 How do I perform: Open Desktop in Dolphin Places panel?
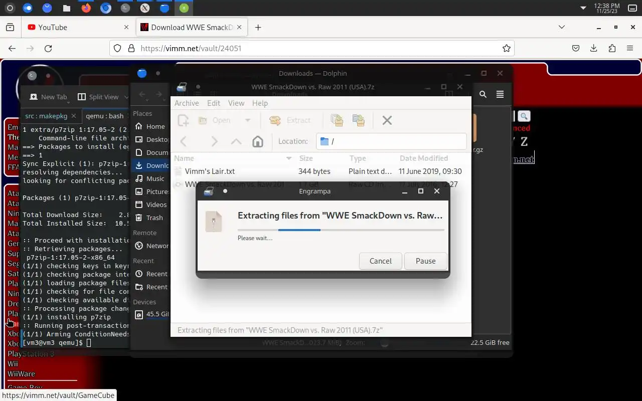tap(150, 139)
